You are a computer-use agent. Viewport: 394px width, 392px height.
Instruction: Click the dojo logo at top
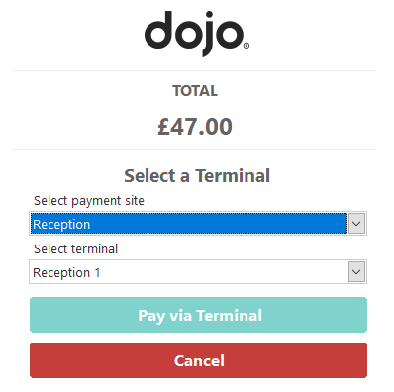[x=197, y=34]
